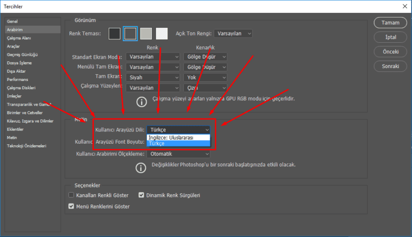Click the info icon under Çalışma Yüzeyleri

pos(141,101)
